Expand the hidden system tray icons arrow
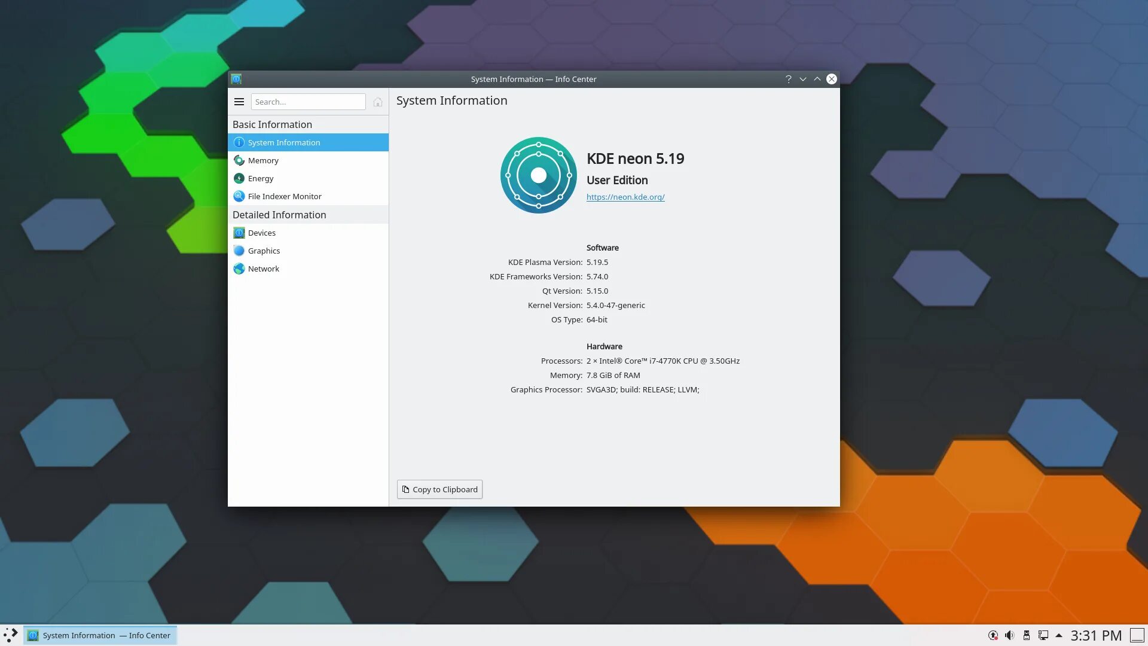This screenshot has height=646, width=1148. coord(1059,635)
